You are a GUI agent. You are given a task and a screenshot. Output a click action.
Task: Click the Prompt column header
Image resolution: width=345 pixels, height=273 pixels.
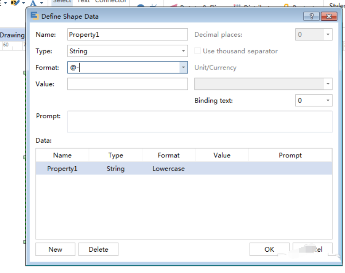(x=290, y=155)
